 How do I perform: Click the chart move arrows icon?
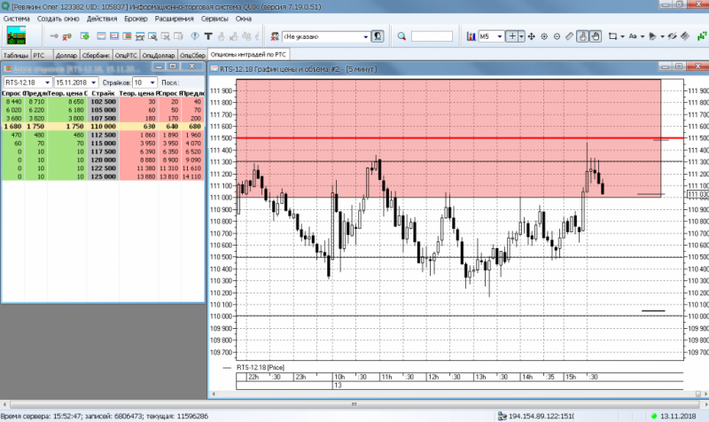click(x=532, y=36)
